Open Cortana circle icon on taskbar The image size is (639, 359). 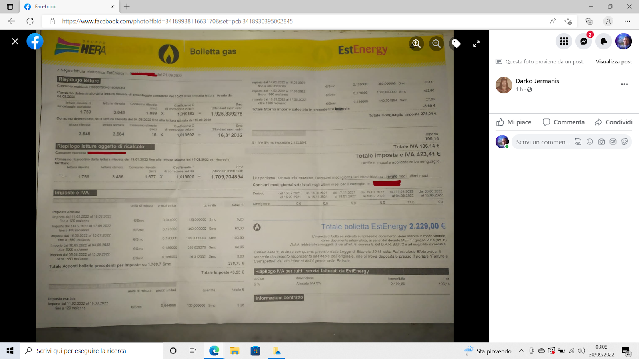[x=173, y=351]
